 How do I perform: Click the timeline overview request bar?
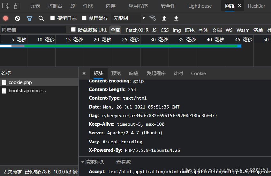coord(120,46)
